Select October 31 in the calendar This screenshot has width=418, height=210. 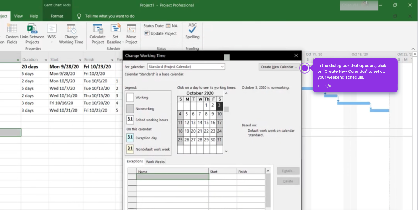pos(219,140)
